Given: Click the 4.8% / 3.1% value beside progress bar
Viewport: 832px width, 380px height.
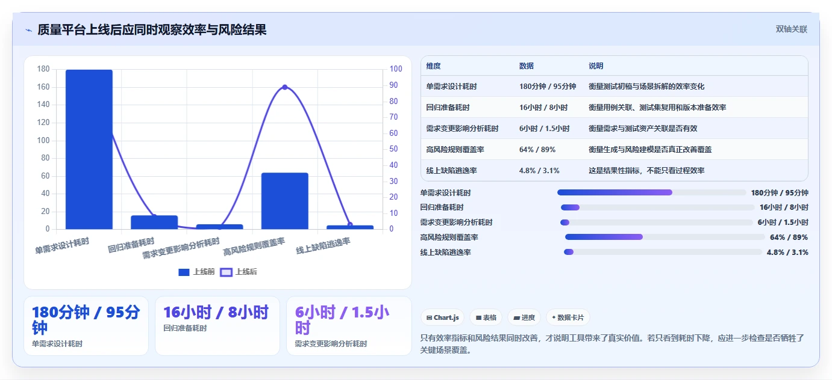Looking at the screenshot, I should coord(787,253).
